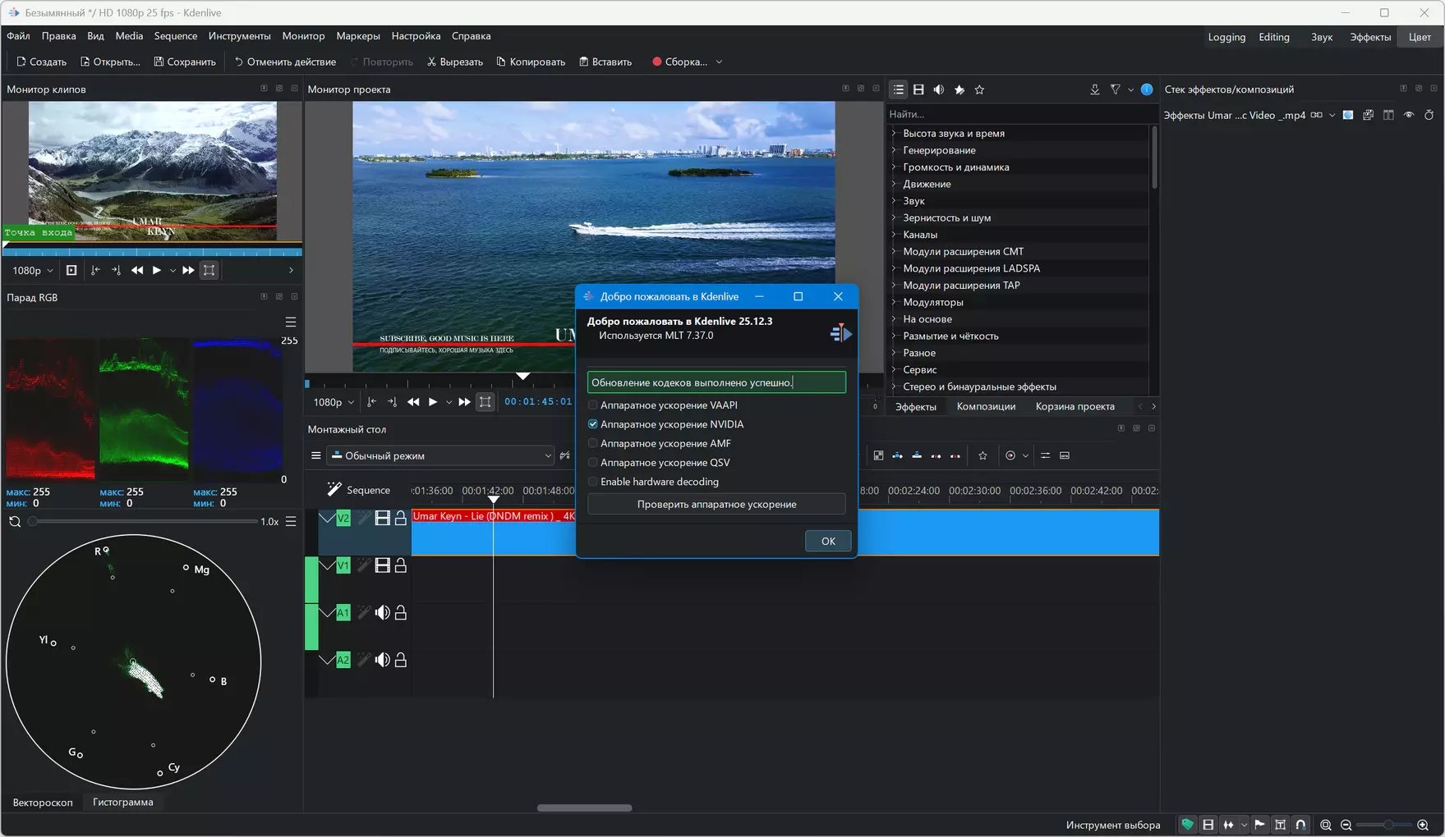Switch to the Композиции tab
1445x837 pixels.
986,406
